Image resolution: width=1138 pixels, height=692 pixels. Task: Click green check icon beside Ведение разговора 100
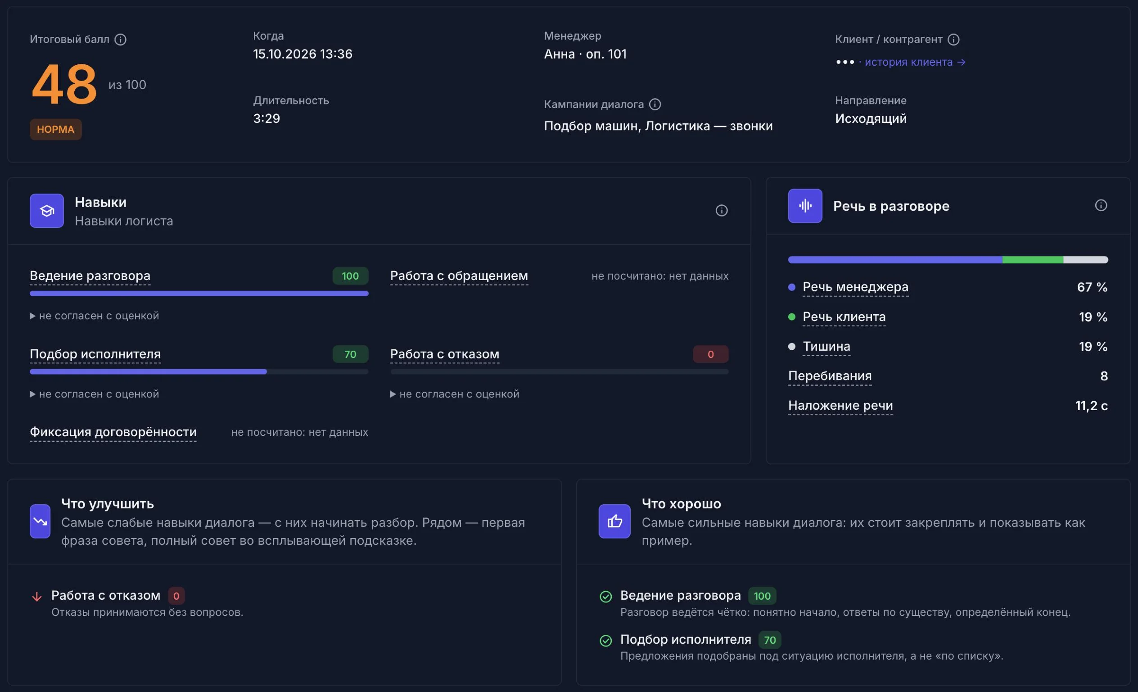(605, 597)
